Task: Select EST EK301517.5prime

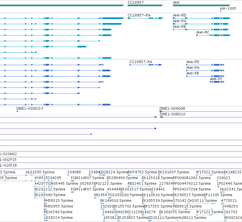Action: click(136, 189)
